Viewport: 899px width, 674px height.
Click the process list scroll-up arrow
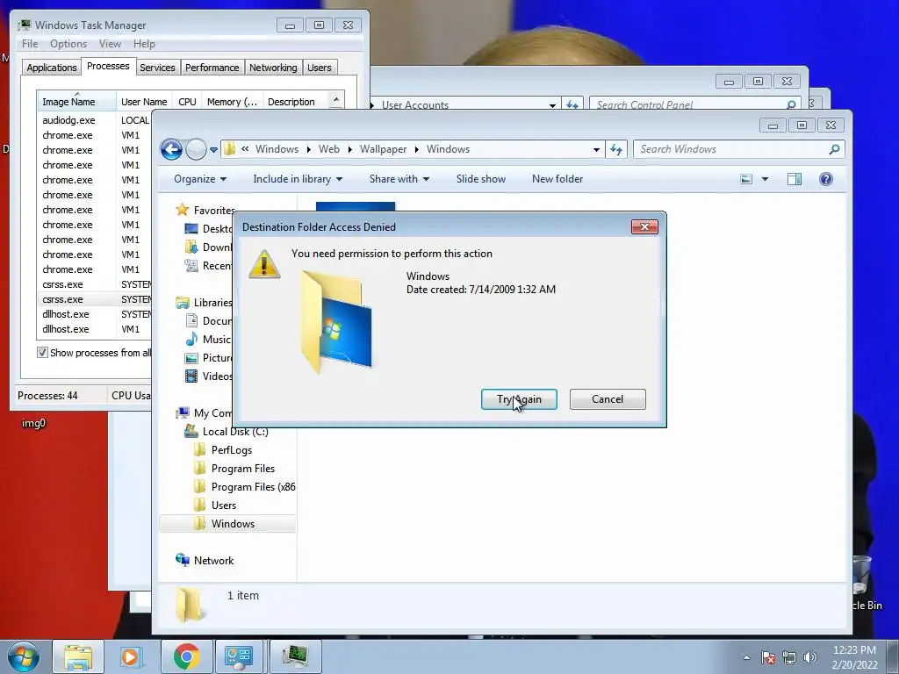(336, 100)
